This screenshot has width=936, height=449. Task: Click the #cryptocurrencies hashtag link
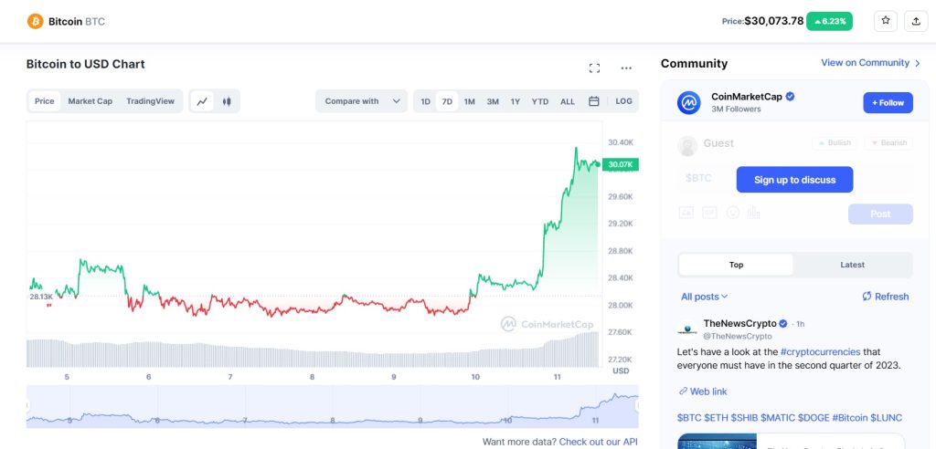(820, 351)
